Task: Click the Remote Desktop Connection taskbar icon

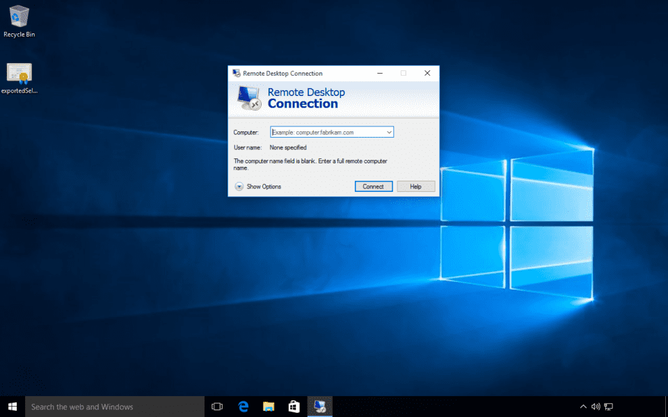Action: [x=319, y=406]
